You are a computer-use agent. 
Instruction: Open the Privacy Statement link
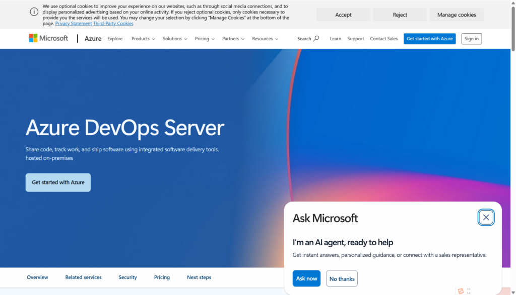[x=74, y=24]
